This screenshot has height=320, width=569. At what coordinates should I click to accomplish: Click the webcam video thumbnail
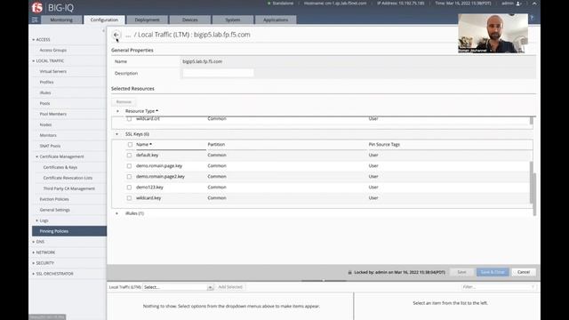pos(493,34)
